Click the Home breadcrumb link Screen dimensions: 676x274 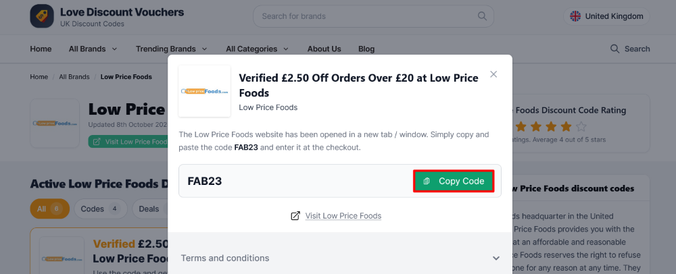coord(39,77)
